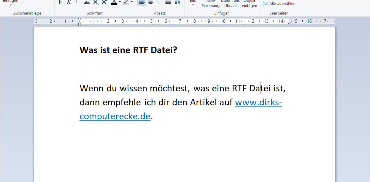
Task: Click the word "empfehle" in the paragraph
Action: pos(122,103)
